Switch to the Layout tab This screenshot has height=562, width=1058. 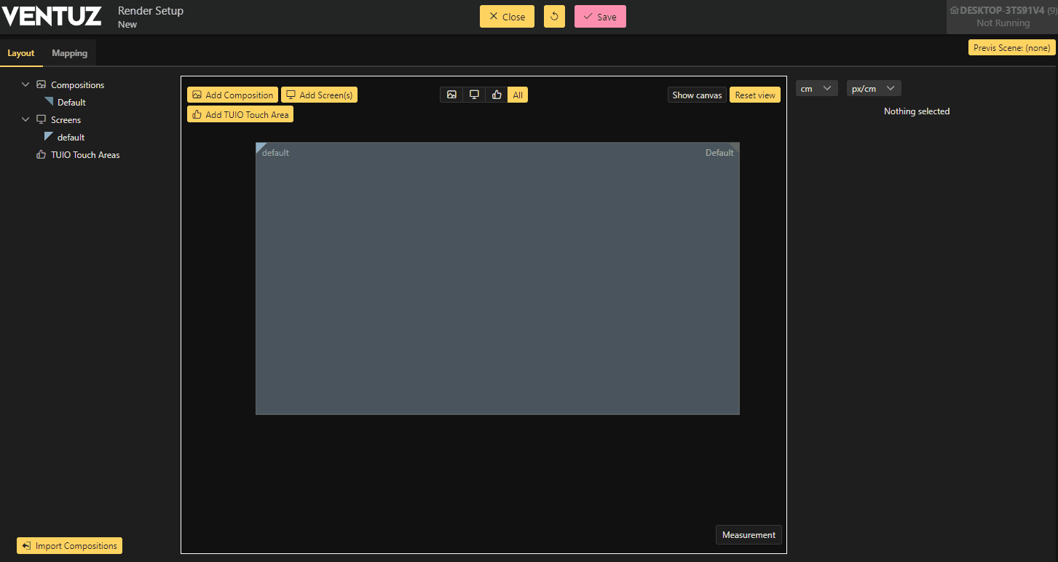(21, 53)
